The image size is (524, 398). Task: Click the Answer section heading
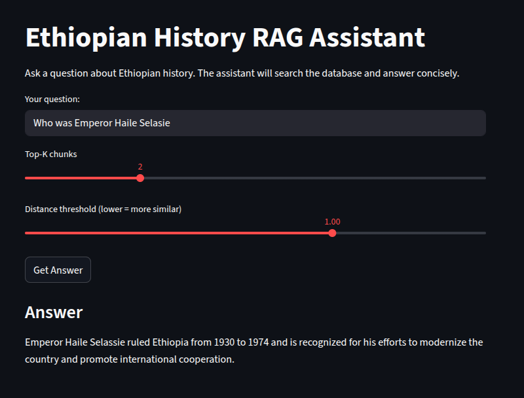coord(54,312)
